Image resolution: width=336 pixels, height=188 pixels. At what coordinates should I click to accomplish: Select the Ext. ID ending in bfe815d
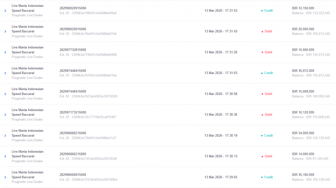point(88,75)
